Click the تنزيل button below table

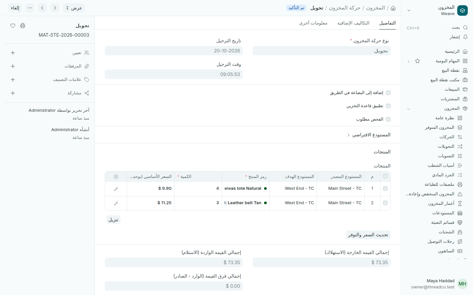113,220
